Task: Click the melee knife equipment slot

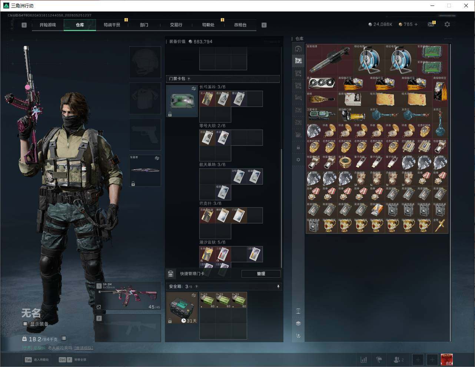Action: (x=145, y=171)
